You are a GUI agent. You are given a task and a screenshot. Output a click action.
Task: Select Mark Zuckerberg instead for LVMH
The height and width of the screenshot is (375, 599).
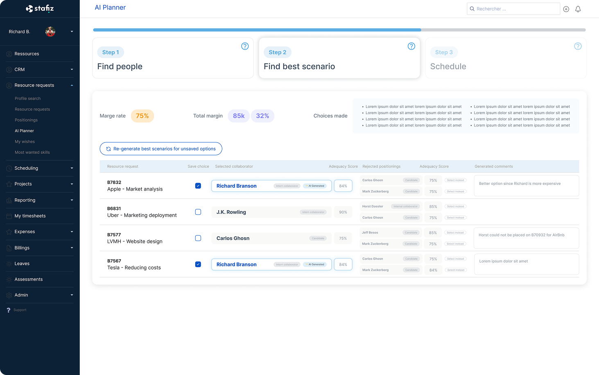point(455,244)
